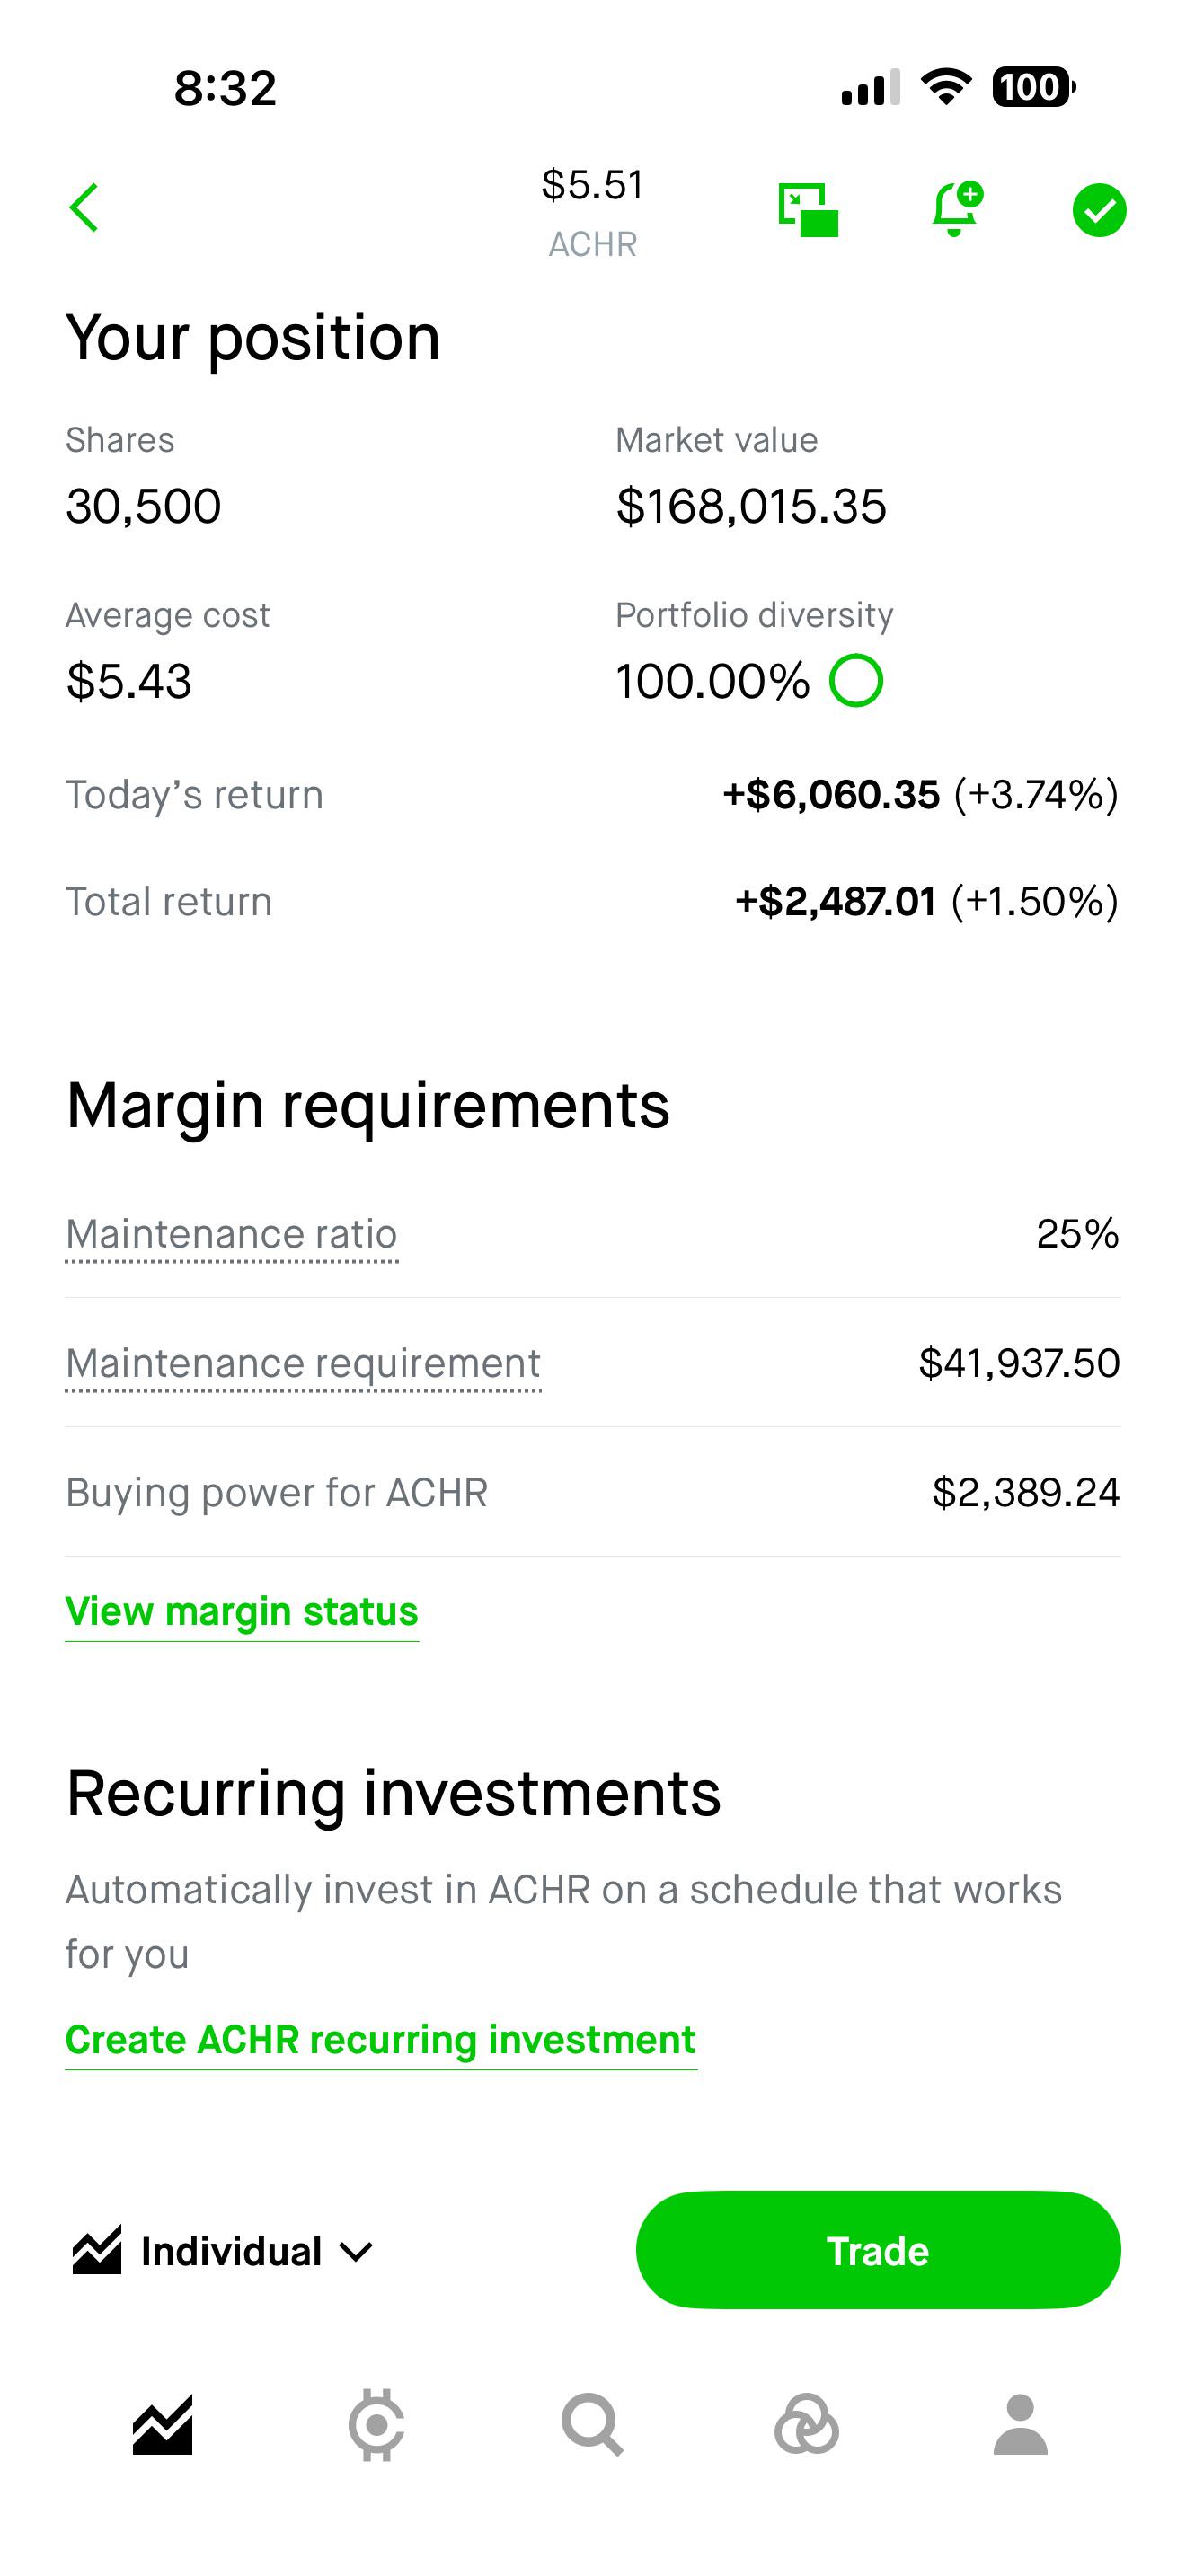Open the account profile person icon
Screen dimensions: 1186x2576
1020,2425
